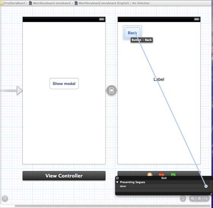Click the horizontal scrollbar at canvas bottom
The height and width of the screenshot is (208, 213).
(113, 206)
